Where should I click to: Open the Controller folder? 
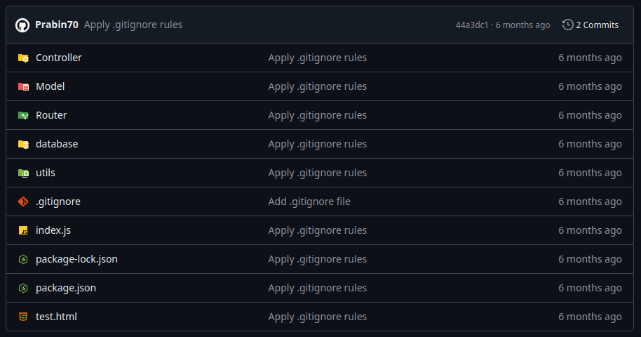click(59, 58)
